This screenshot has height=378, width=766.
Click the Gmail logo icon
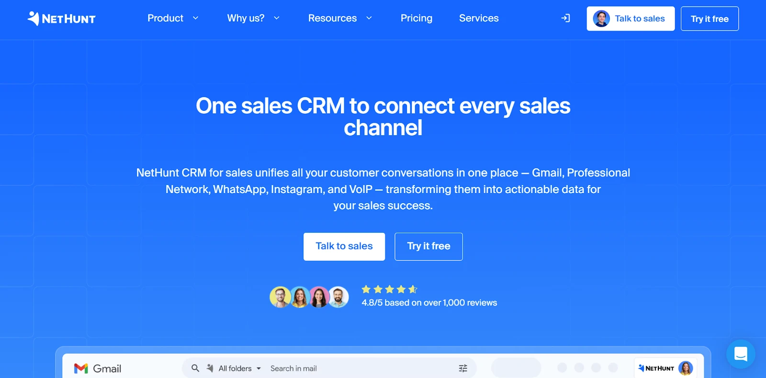coord(81,368)
